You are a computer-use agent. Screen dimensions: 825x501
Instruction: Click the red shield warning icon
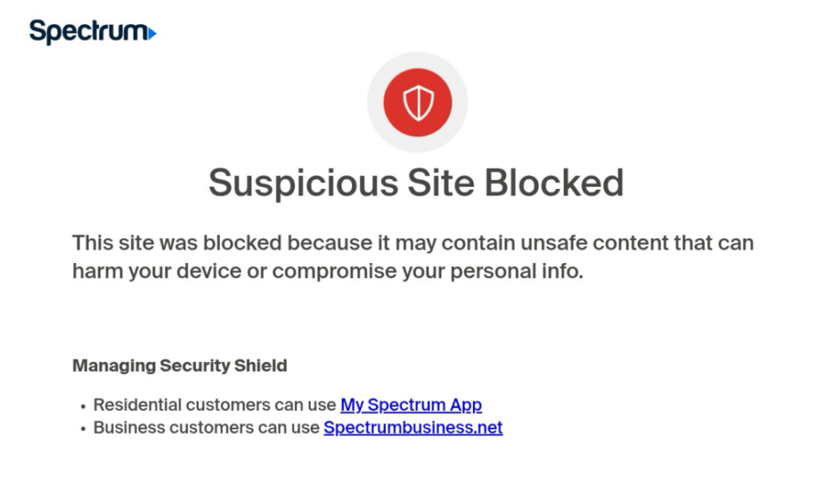click(417, 103)
